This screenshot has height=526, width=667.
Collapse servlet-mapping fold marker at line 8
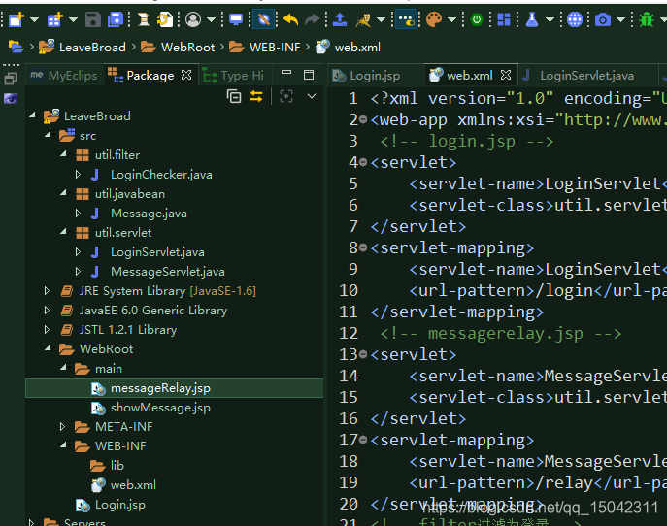point(363,247)
